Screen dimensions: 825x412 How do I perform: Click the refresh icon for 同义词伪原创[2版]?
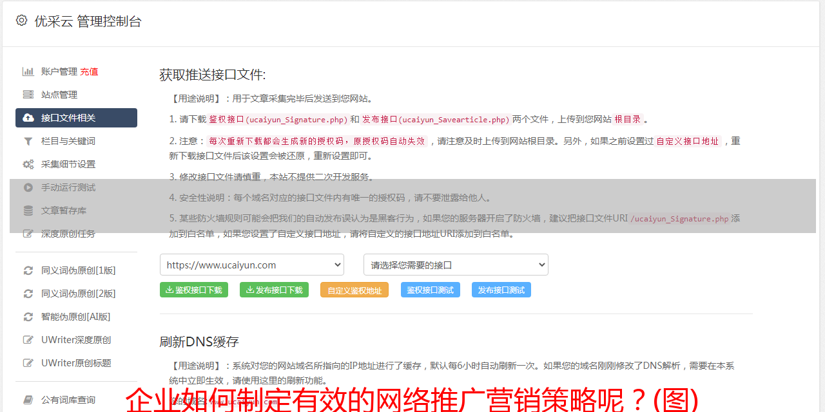pos(28,294)
